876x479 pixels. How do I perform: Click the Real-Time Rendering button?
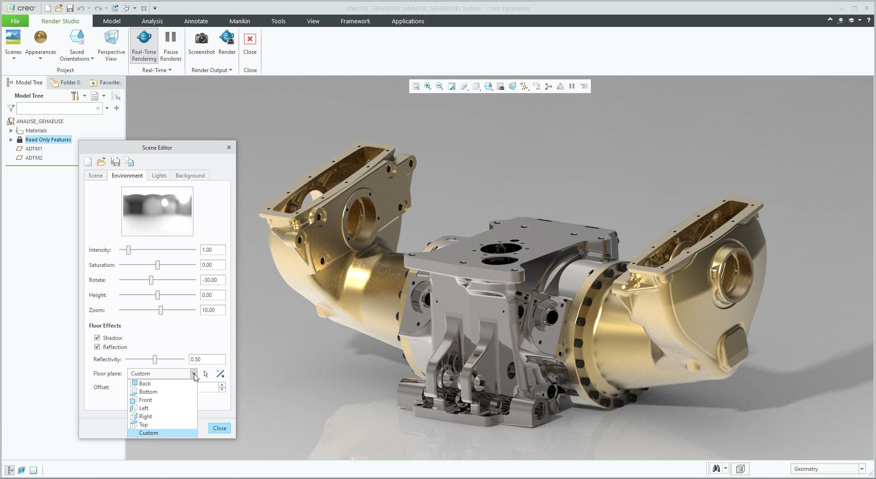pos(144,45)
